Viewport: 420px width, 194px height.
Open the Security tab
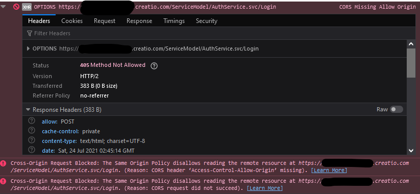click(x=207, y=21)
